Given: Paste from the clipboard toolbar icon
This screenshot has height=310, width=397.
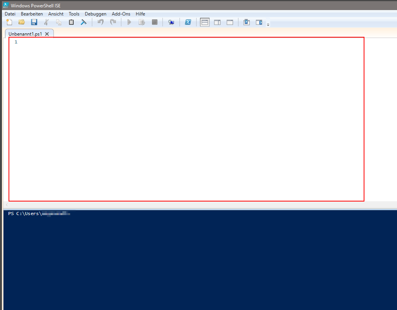Looking at the screenshot, I should tap(71, 22).
